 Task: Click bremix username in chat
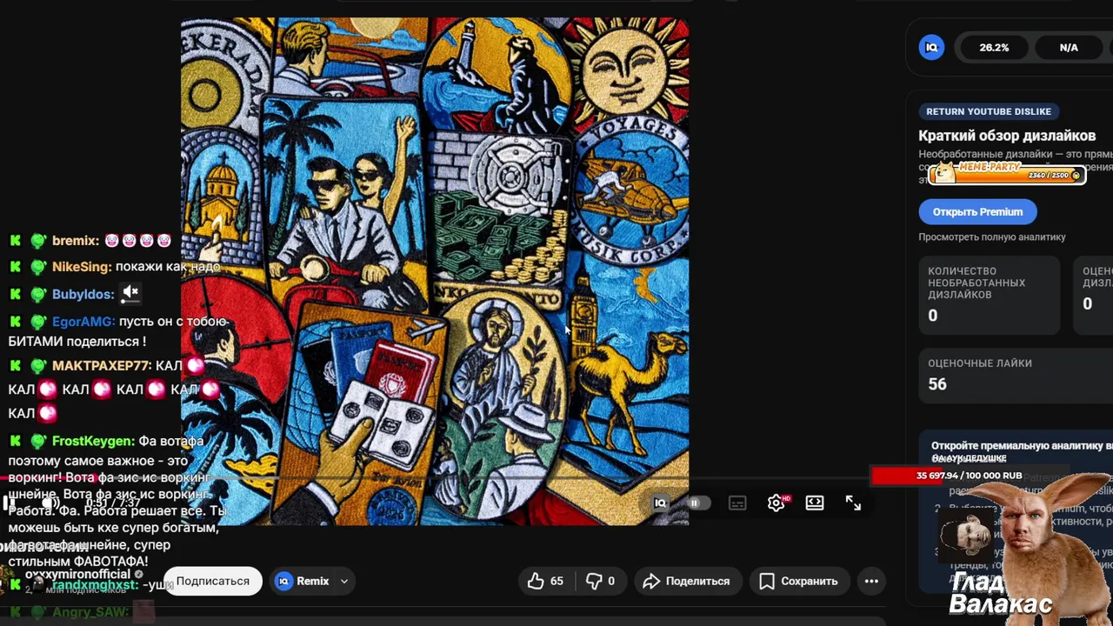tap(75, 241)
